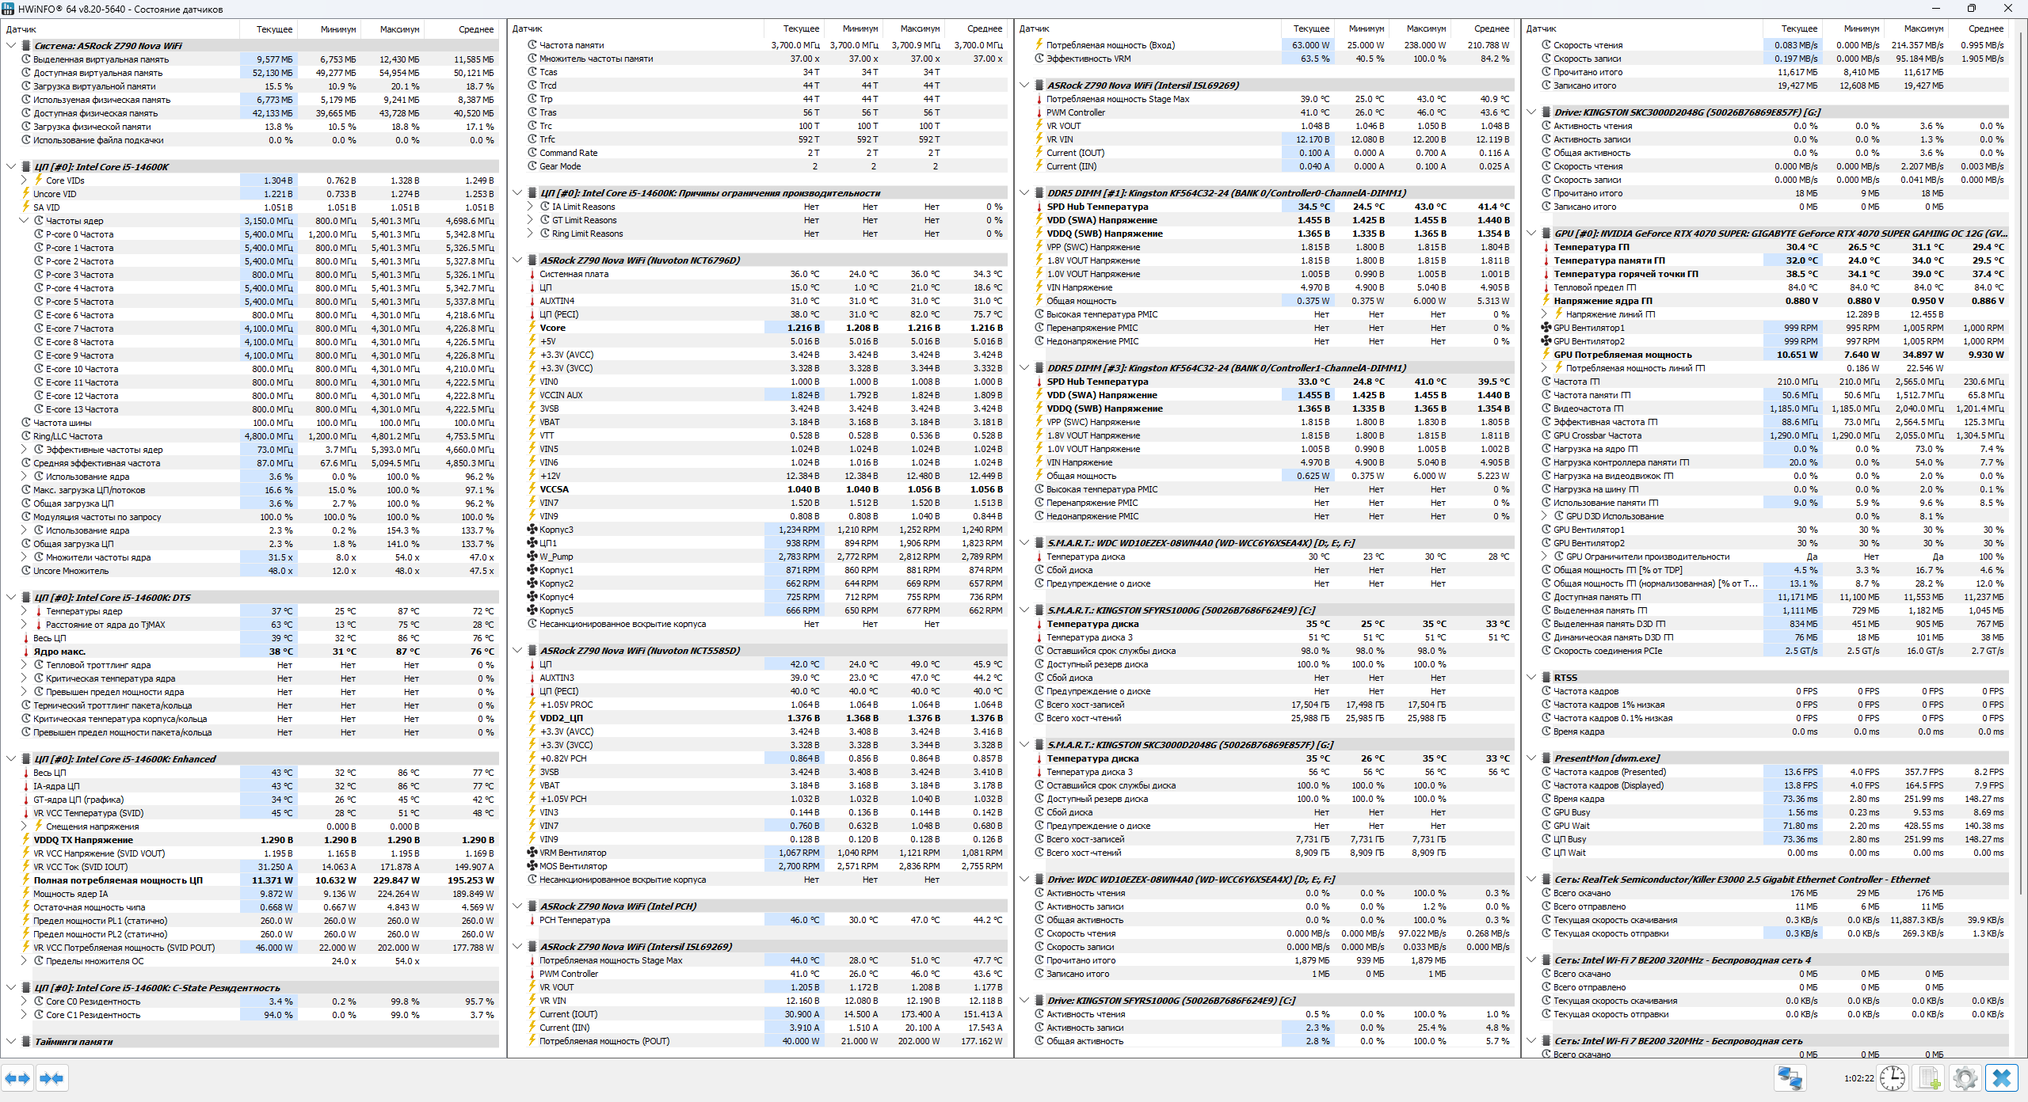Click the shrink columns inward-arrows button
This screenshot has height=1102, width=2028.
point(51,1078)
